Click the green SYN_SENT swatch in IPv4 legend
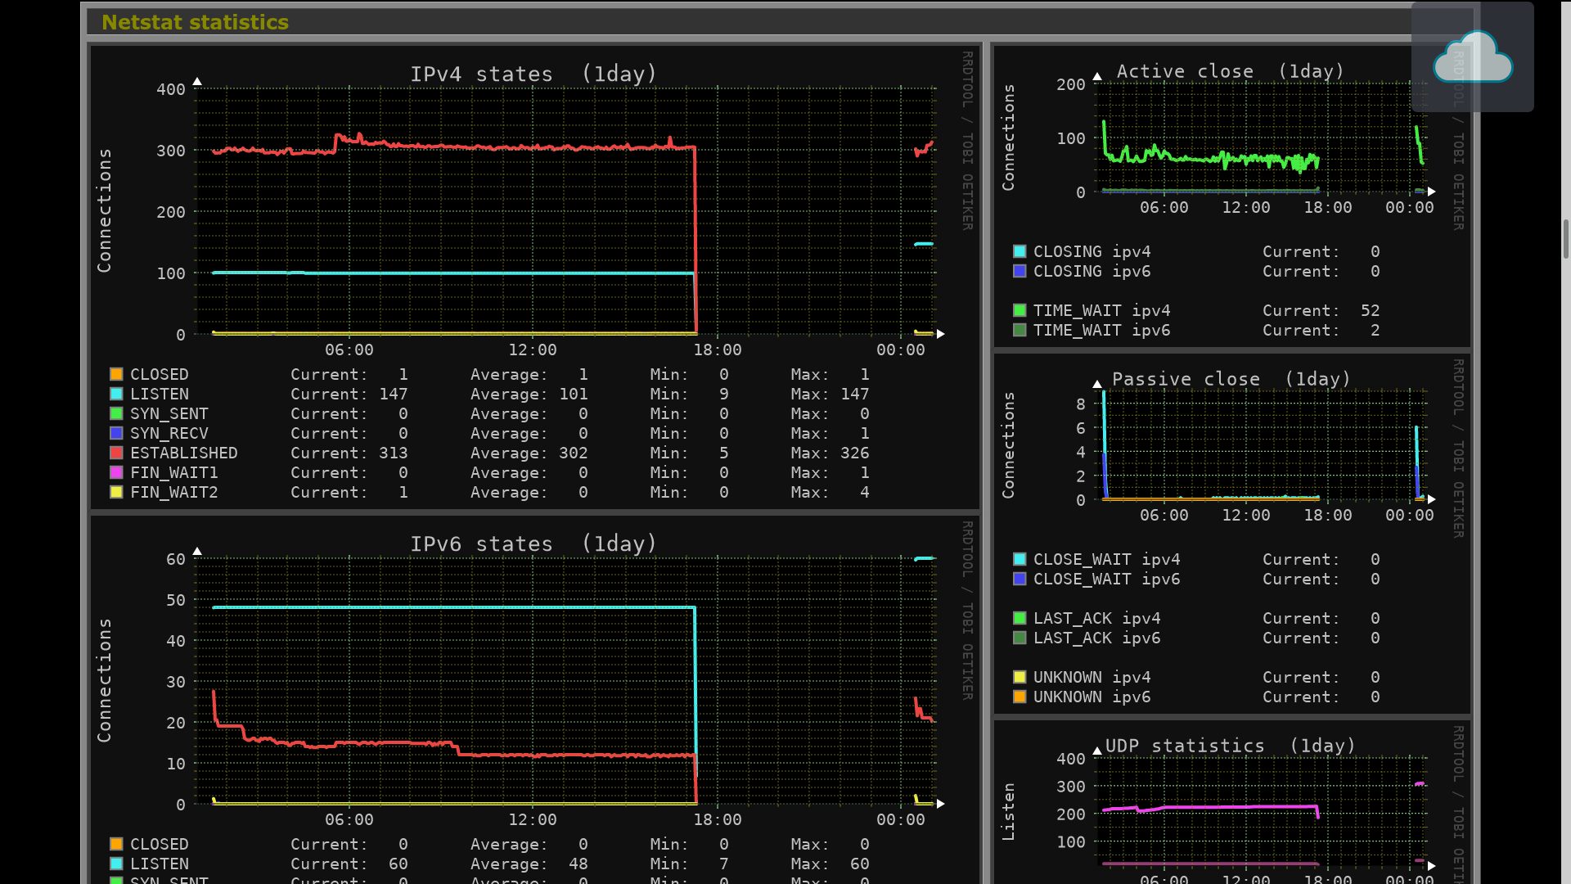 tap(116, 414)
